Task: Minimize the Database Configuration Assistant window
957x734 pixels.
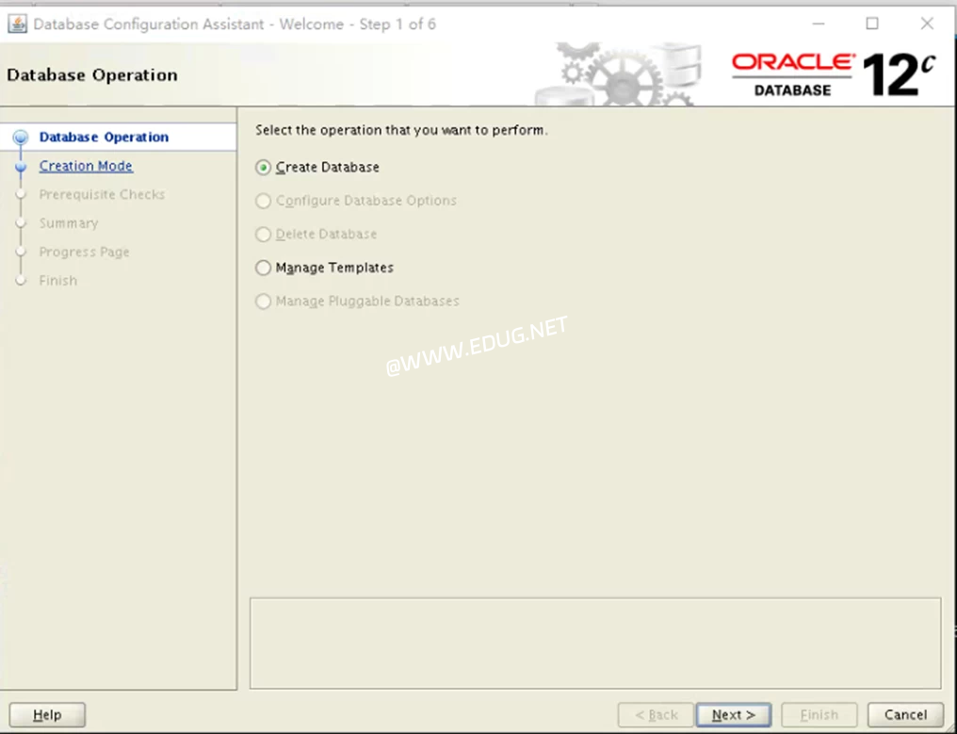Action: pos(819,24)
